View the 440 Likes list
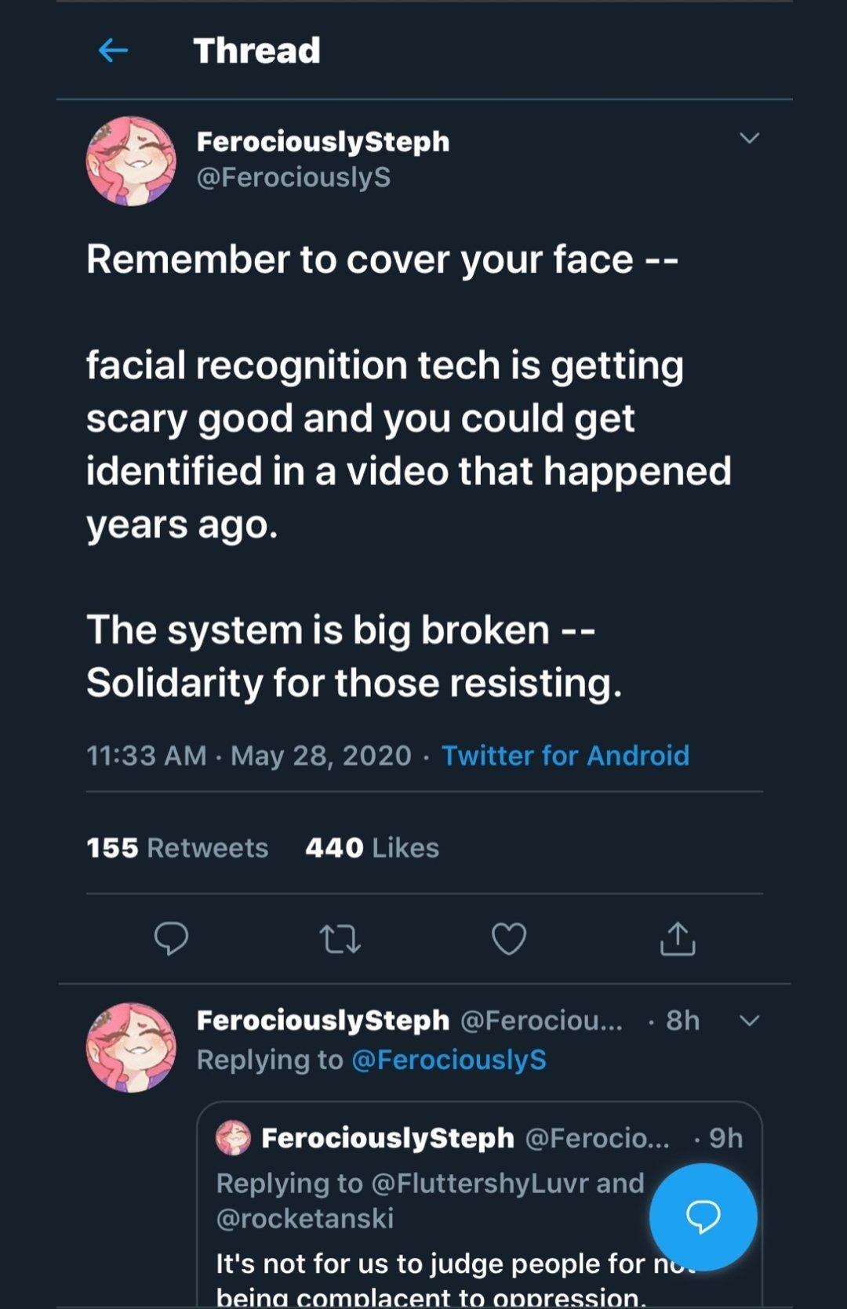 372,848
